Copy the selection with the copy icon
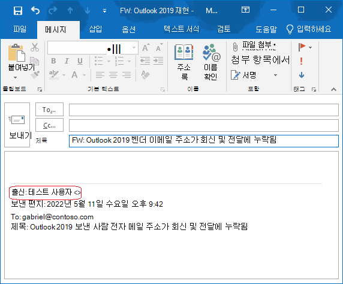 point(35,62)
